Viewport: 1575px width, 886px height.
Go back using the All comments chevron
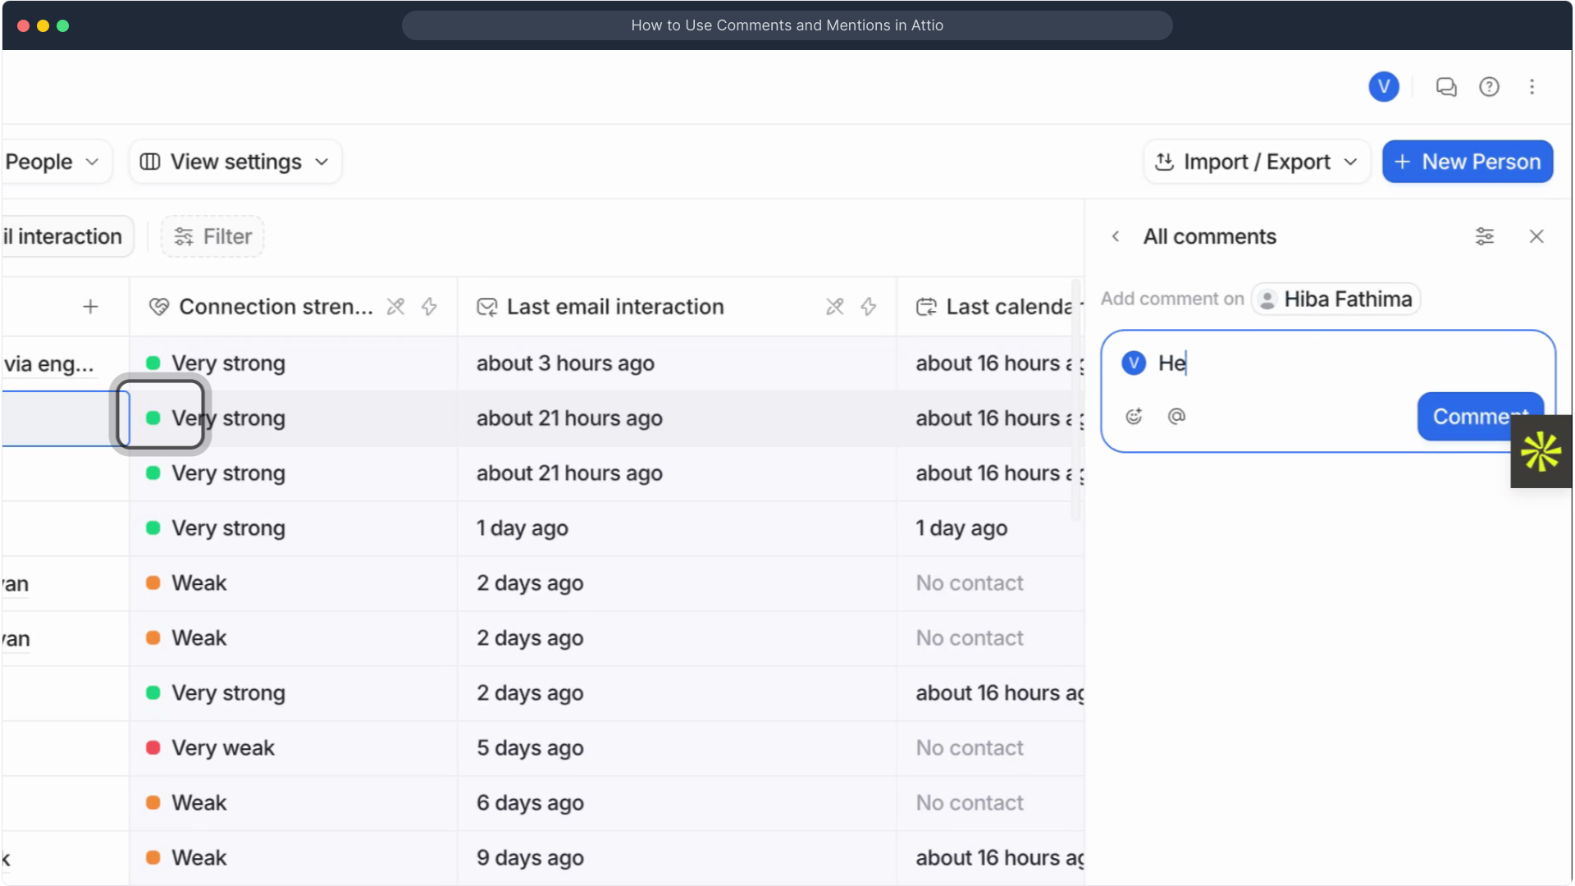coord(1116,237)
